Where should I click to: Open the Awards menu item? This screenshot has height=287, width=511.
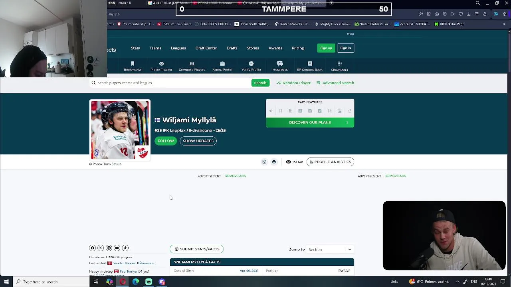pos(275,48)
